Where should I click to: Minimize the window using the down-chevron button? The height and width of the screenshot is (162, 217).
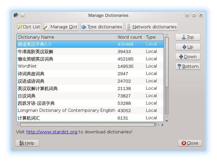tap(187, 15)
